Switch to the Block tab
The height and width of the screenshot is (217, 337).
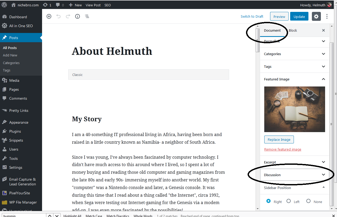click(x=293, y=30)
